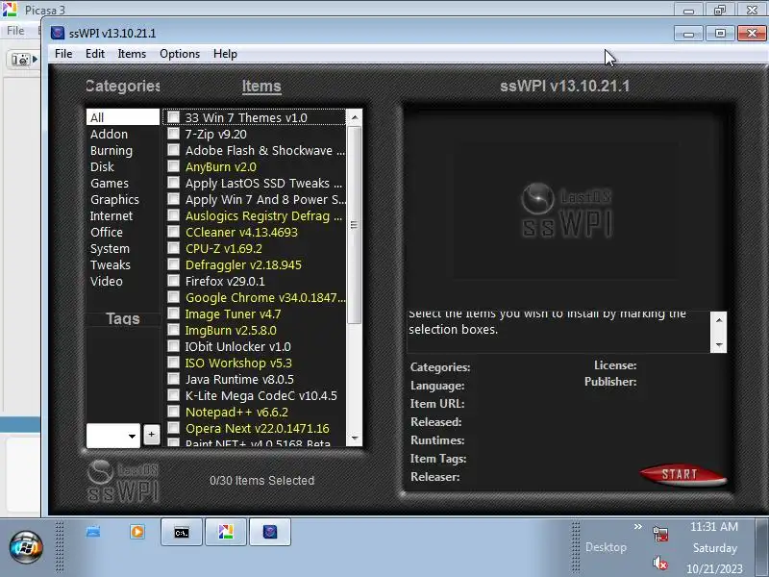Image resolution: width=769 pixels, height=577 pixels.
Task: Select the Office category
Action: point(123,232)
